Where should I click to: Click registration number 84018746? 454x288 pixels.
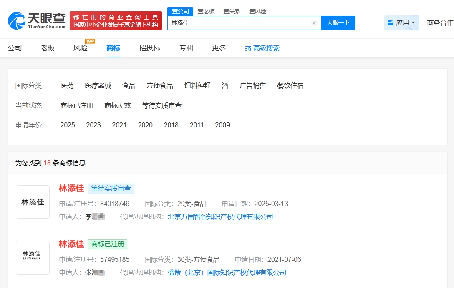pos(115,204)
